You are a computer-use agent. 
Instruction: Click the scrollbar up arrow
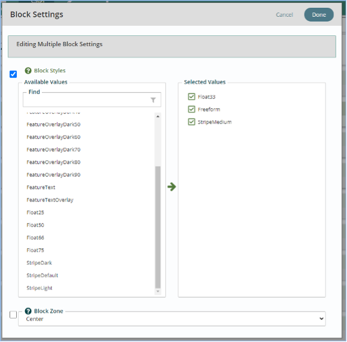[x=158, y=117]
